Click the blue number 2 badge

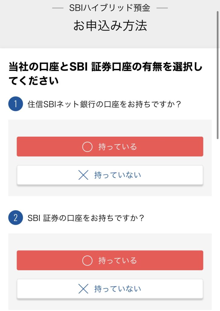coord(15,218)
